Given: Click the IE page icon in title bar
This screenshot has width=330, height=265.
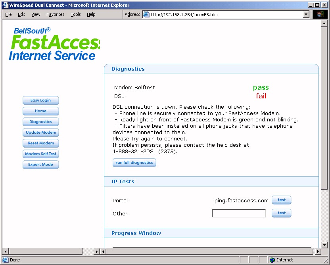Looking at the screenshot, I should pyautogui.click(x=5, y=5).
